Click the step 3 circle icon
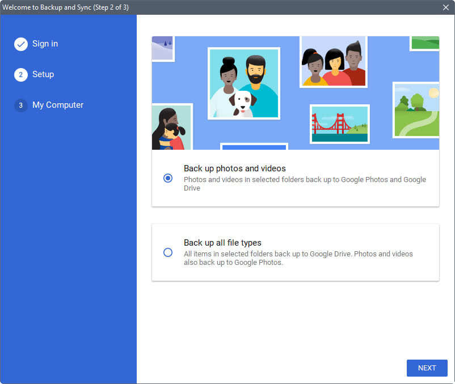Image resolution: width=455 pixels, height=384 pixels. [21, 106]
